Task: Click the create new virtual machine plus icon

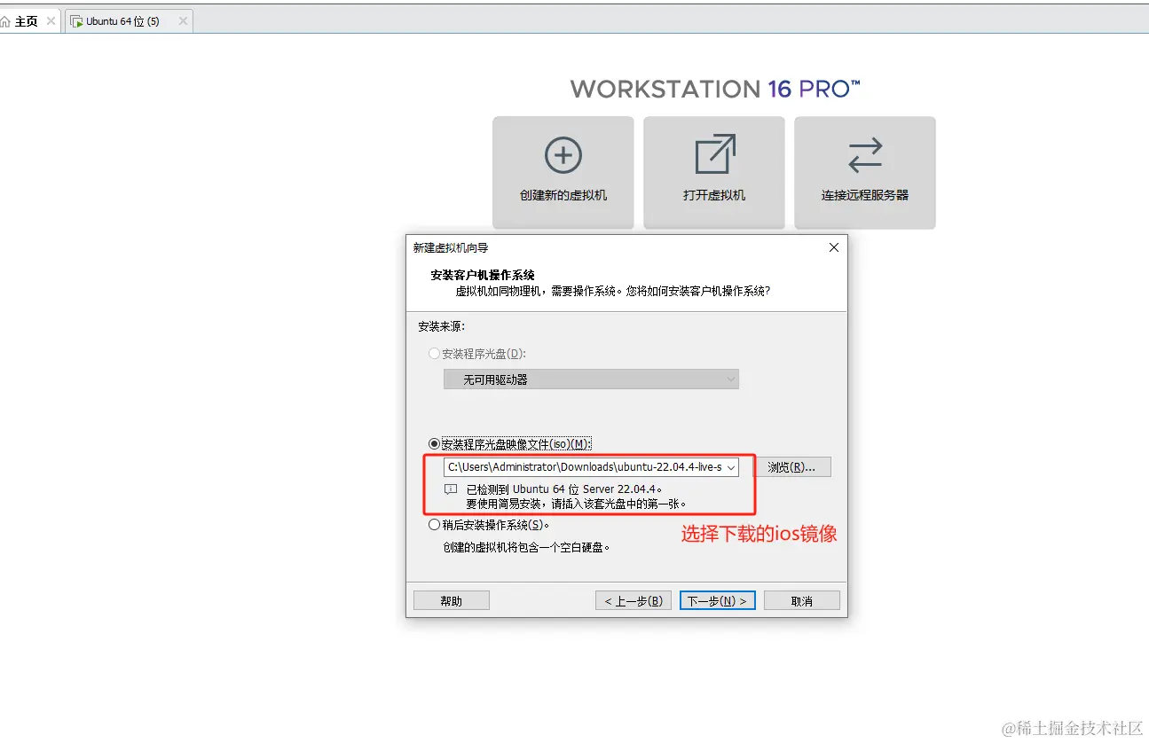Action: [x=563, y=155]
